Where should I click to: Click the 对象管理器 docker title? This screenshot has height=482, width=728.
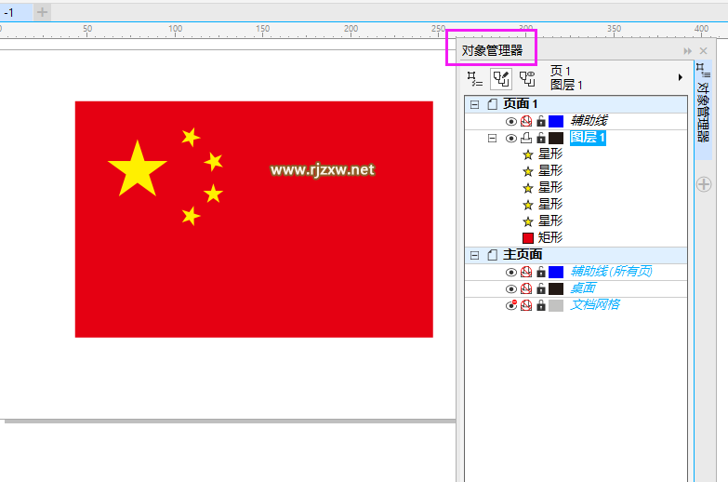point(492,50)
